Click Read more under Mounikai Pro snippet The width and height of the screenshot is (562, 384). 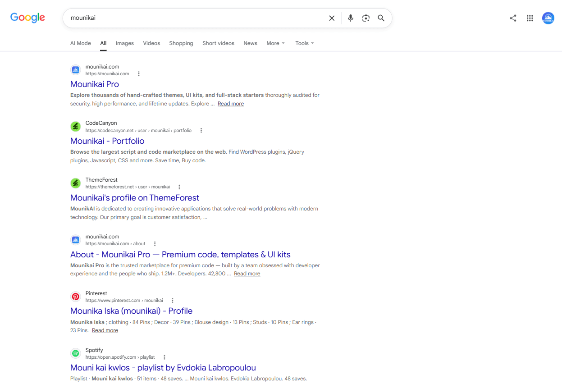(x=231, y=104)
